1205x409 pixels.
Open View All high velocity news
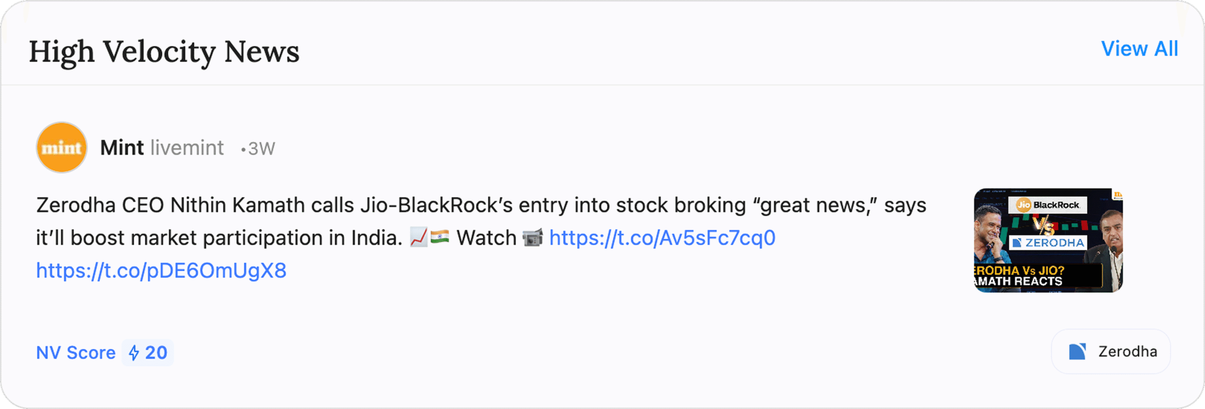[x=1139, y=49]
